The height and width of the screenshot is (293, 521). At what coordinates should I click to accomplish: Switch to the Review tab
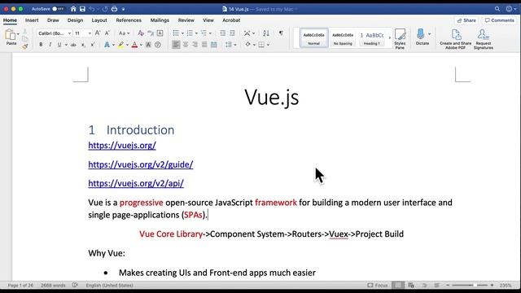186,20
